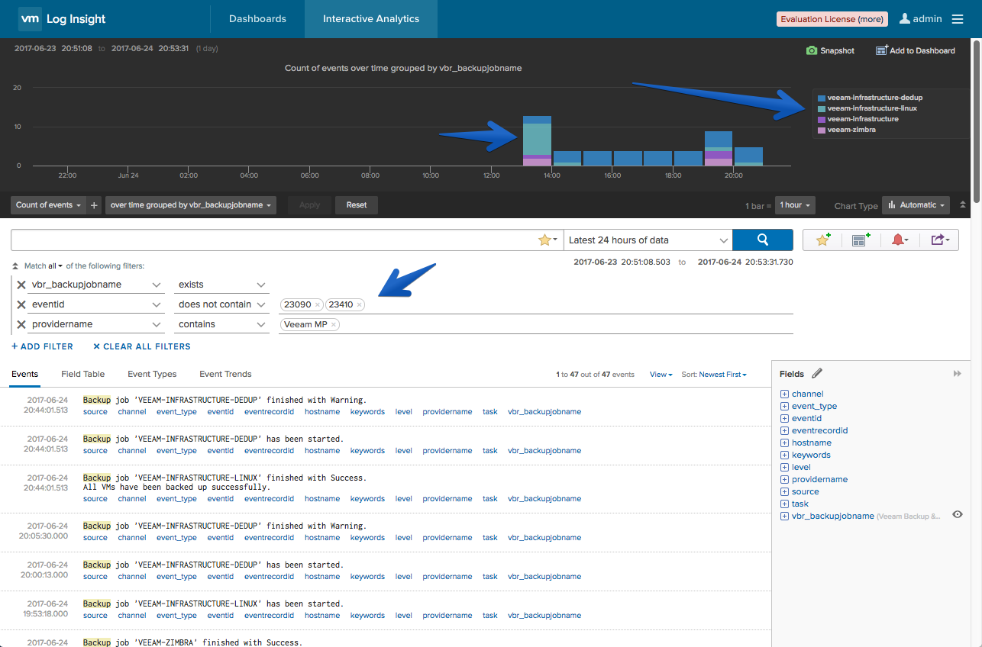Remove the providername filter row

(21, 324)
